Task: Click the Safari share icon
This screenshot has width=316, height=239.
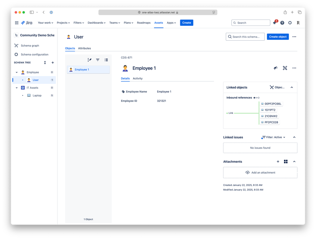Action: [x=285, y=12]
